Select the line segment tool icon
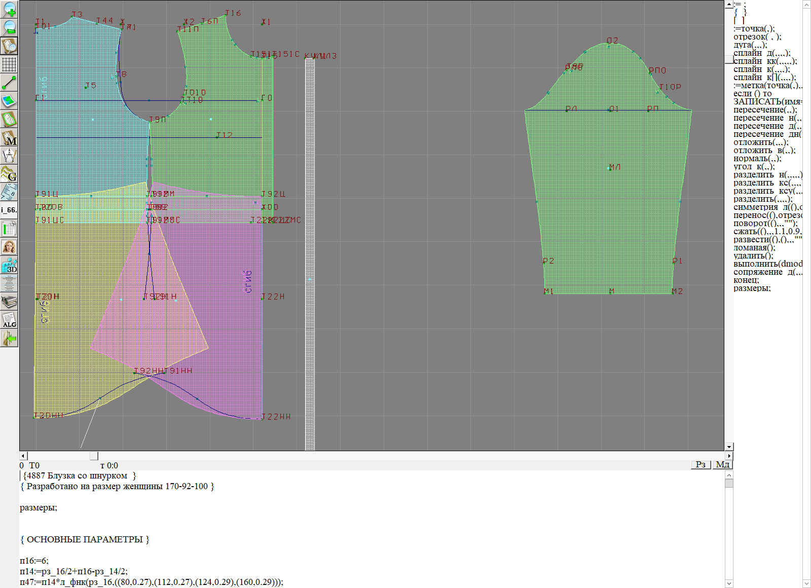This screenshot has width=811, height=588. [9, 83]
